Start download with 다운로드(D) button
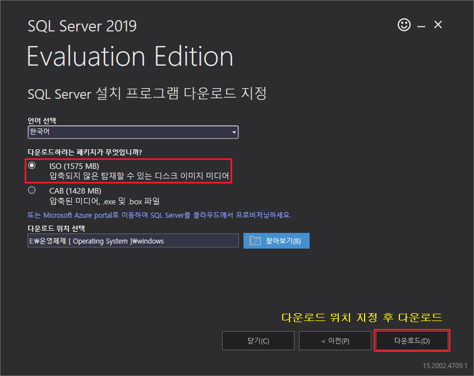Image resolution: width=474 pixels, height=376 pixels. [412, 341]
